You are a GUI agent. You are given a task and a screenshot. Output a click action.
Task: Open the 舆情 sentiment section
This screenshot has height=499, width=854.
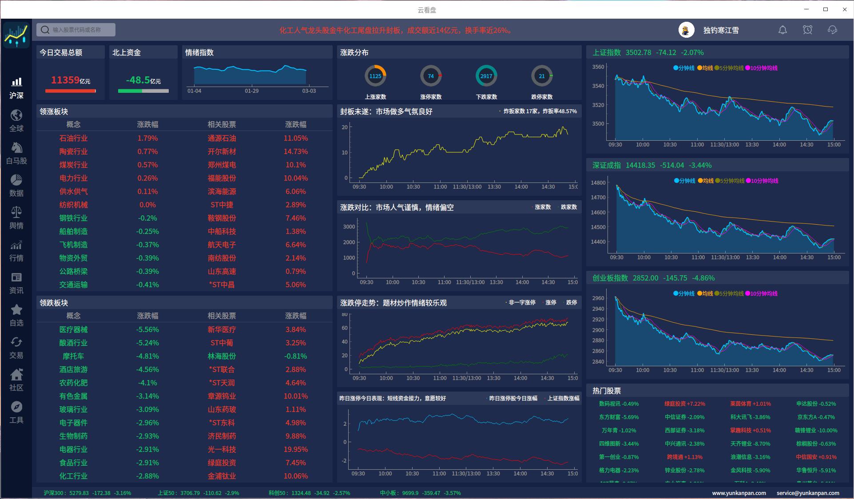(x=16, y=216)
